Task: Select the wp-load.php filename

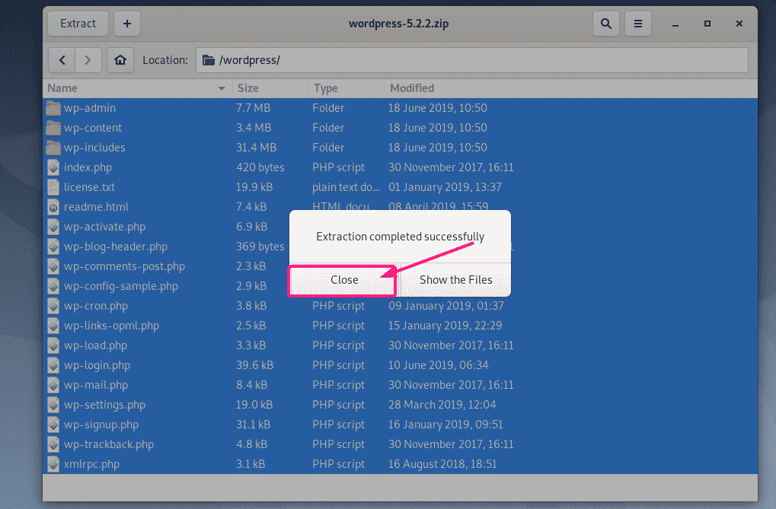Action: point(95,345)
